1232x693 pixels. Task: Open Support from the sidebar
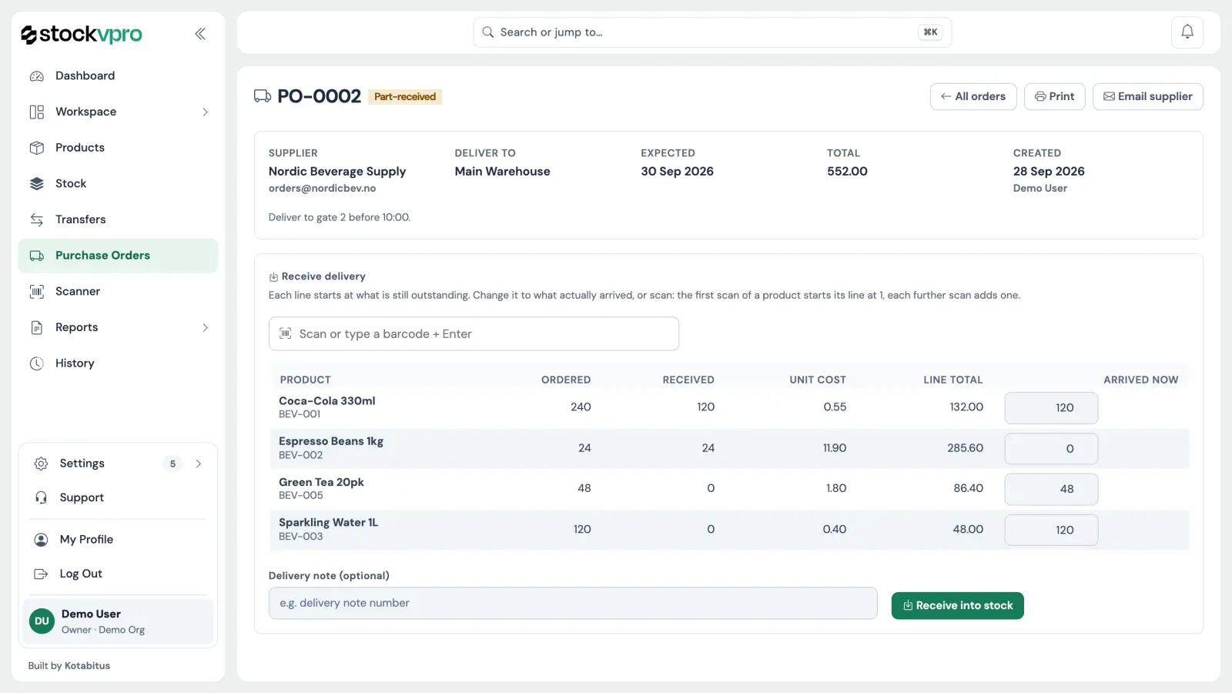118,497
